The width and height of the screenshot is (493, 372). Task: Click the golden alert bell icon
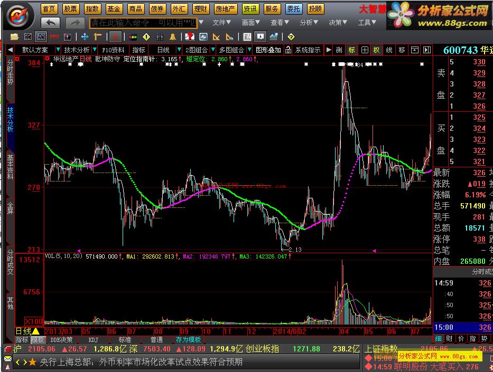[173, 37]
